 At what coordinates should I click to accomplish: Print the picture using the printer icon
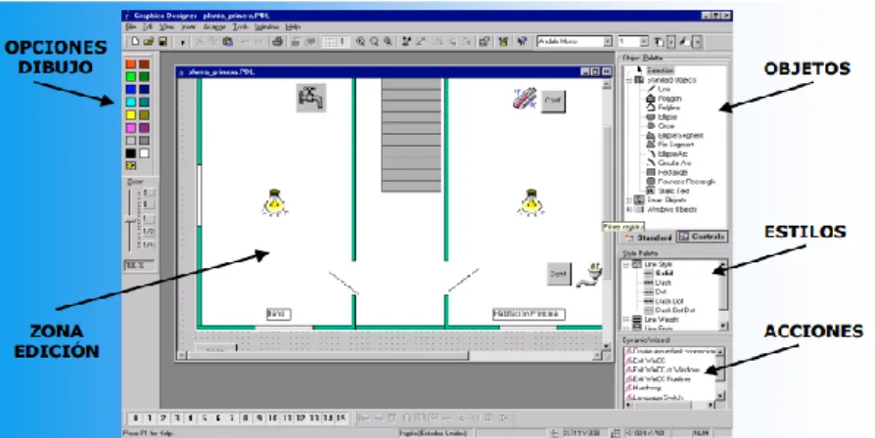coord(277,41)
